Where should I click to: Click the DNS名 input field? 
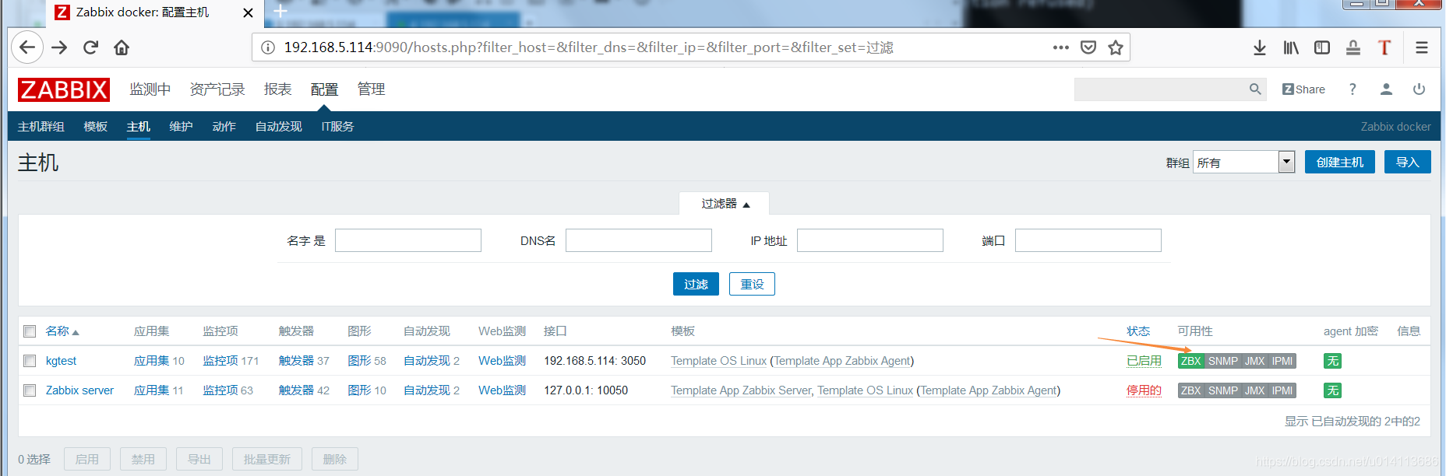(x=639, y=240)
